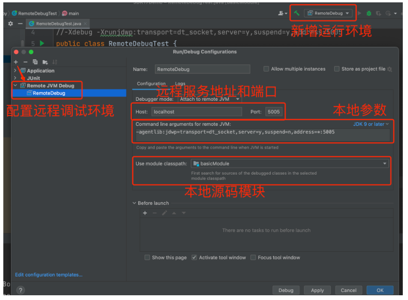Select RemoteDebug configuration in tree
The height and width of the screenshot is (300, 408).
[69, 93]
